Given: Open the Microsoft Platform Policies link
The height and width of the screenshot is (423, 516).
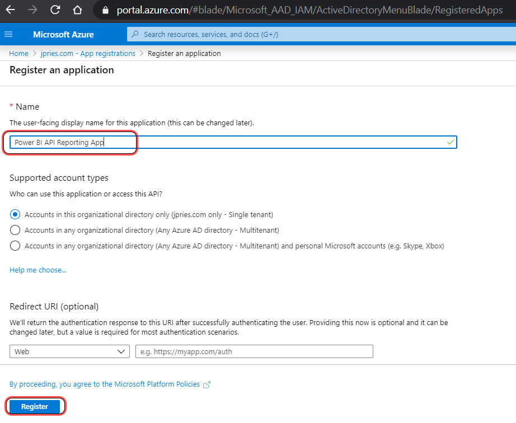Looking at the screenshot, I should 104,384.
